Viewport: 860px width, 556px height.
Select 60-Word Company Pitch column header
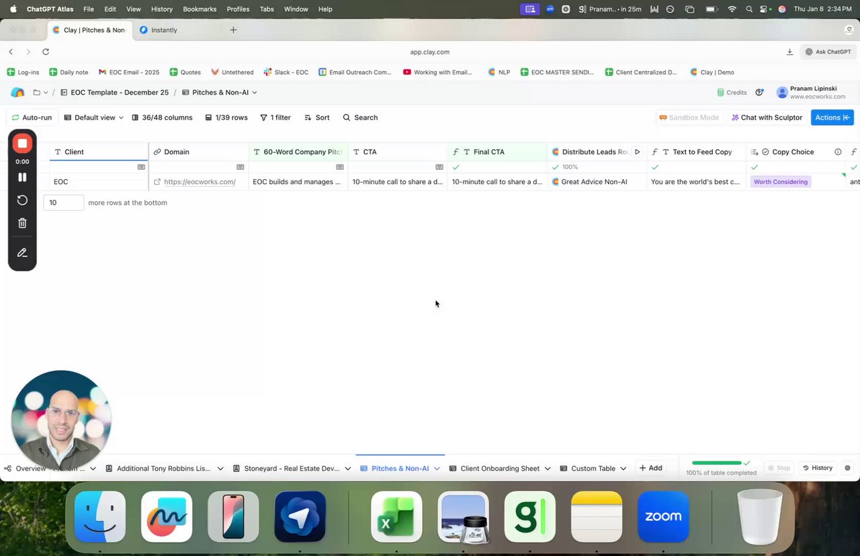pos(298,152)
